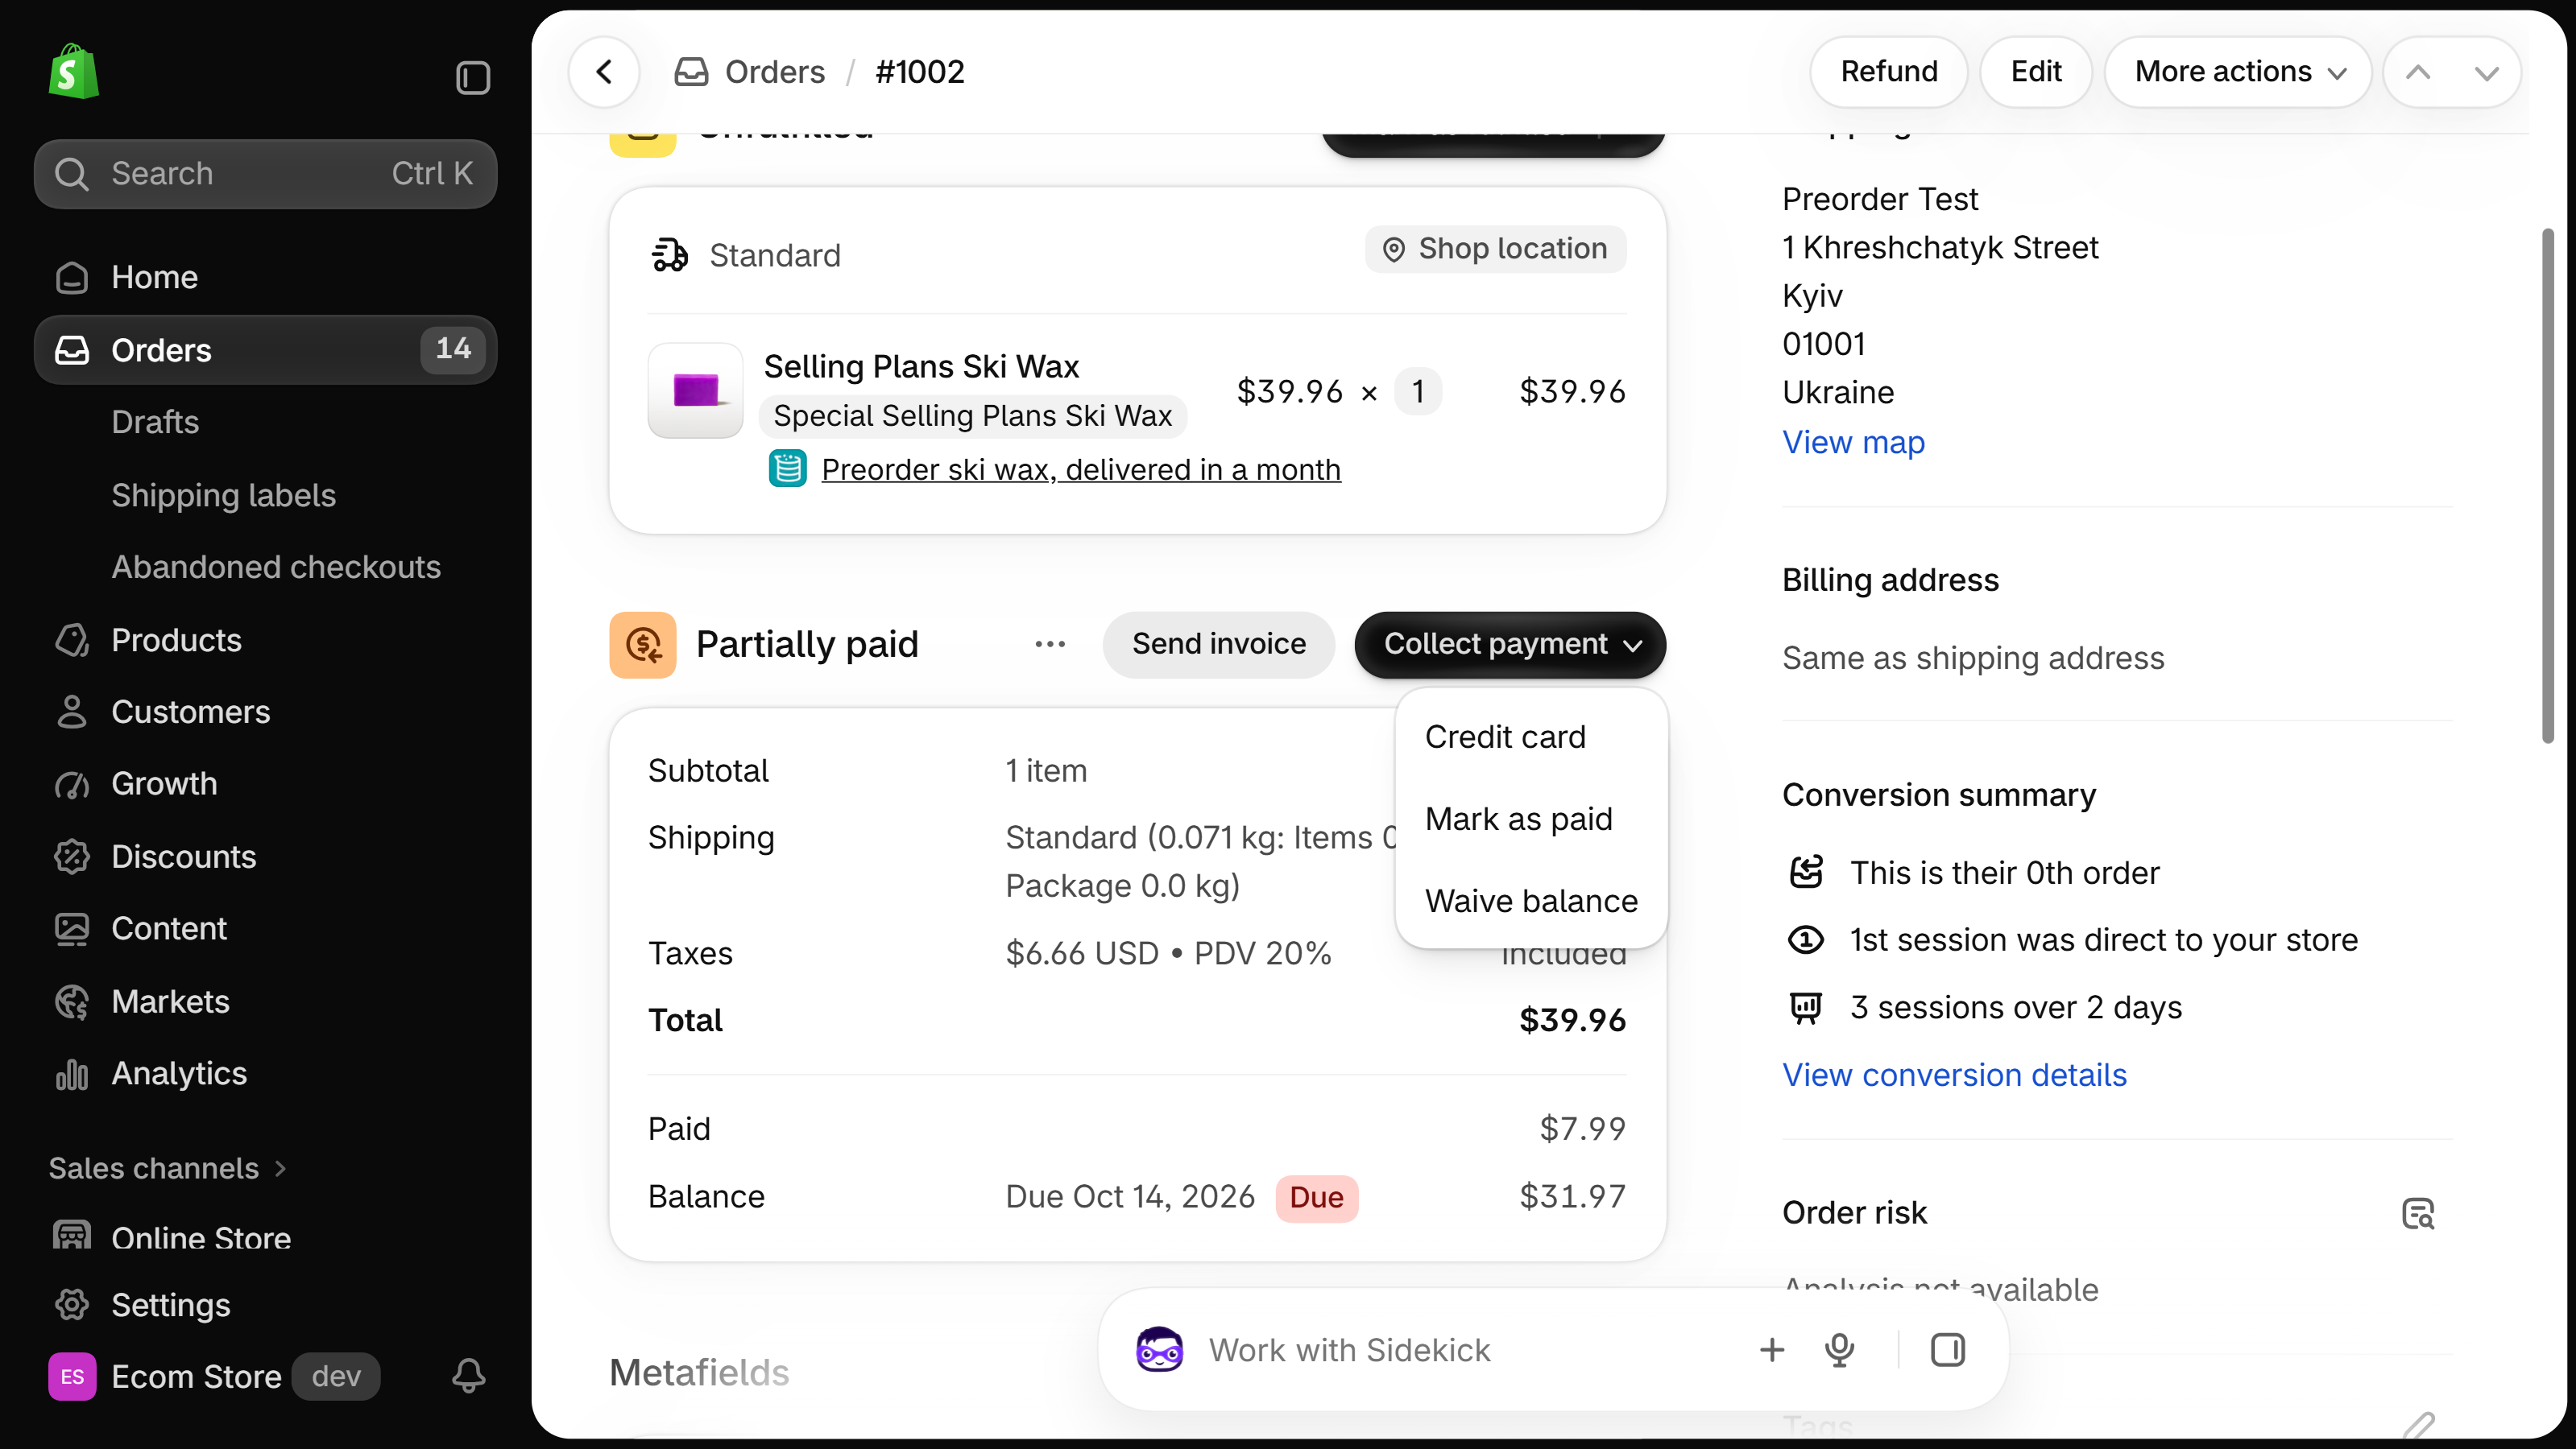2576x1449 pixels.
Task: Open the next order with down chevron
Action: click(2486, 72)
